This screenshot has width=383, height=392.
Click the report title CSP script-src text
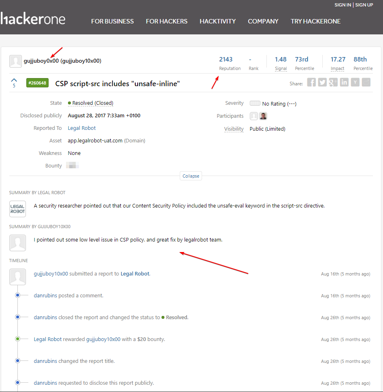(x=117, y=83)
